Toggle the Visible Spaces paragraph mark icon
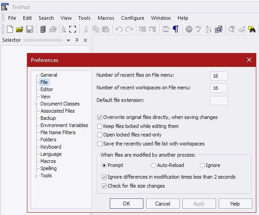This screenshot has width=259, height=215. [x=176, y=29]
